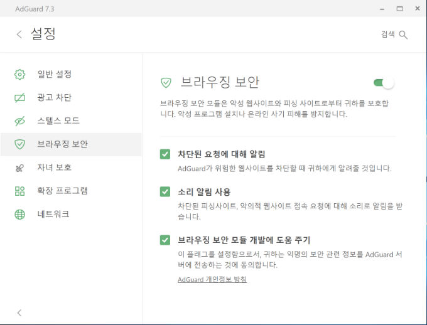
Task: Open the AdGuard 개인정보 방침 link
Action: (x=212, y=279)
